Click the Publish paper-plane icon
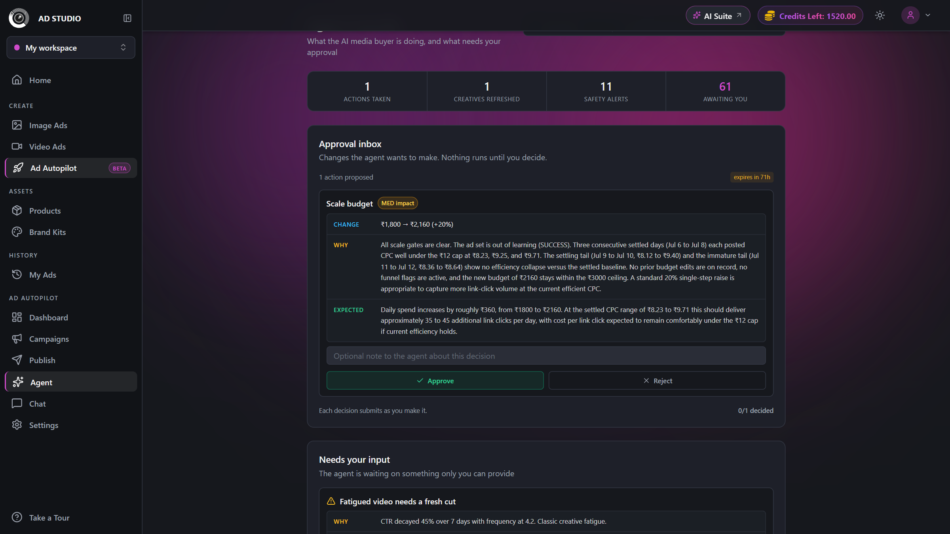Viewport: 950px width, 534px height. pyautogui.click(x=17, y=360)
